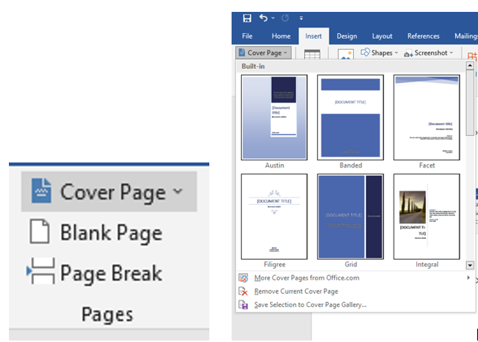Click the Undo arrow icon
The height and width of the screenshot is (342, 478).
pyautogui.click(x=263, y=19)
